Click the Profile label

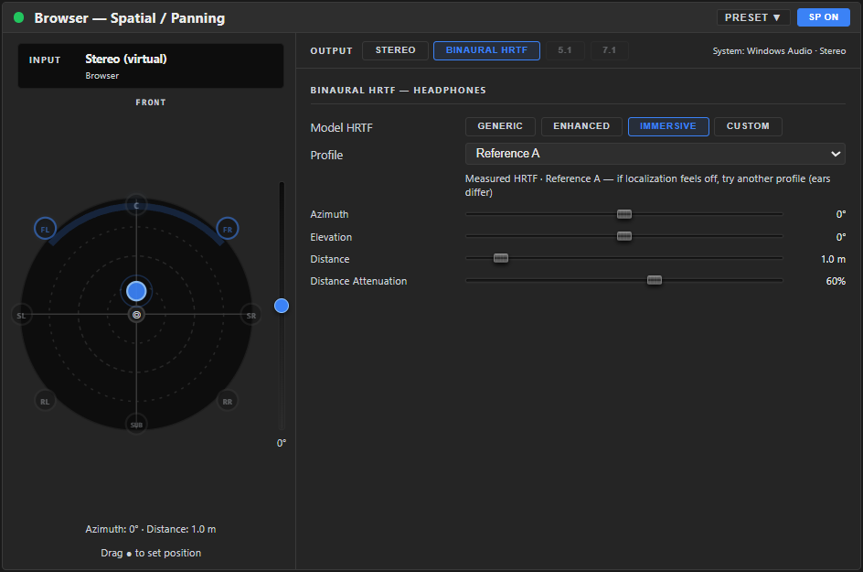pyautogui.click(x=326, y=156)
